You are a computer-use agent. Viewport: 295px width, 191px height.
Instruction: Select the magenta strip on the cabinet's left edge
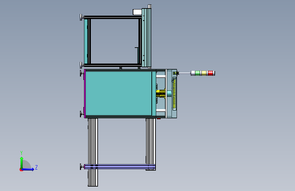click(x=85, y=93)
